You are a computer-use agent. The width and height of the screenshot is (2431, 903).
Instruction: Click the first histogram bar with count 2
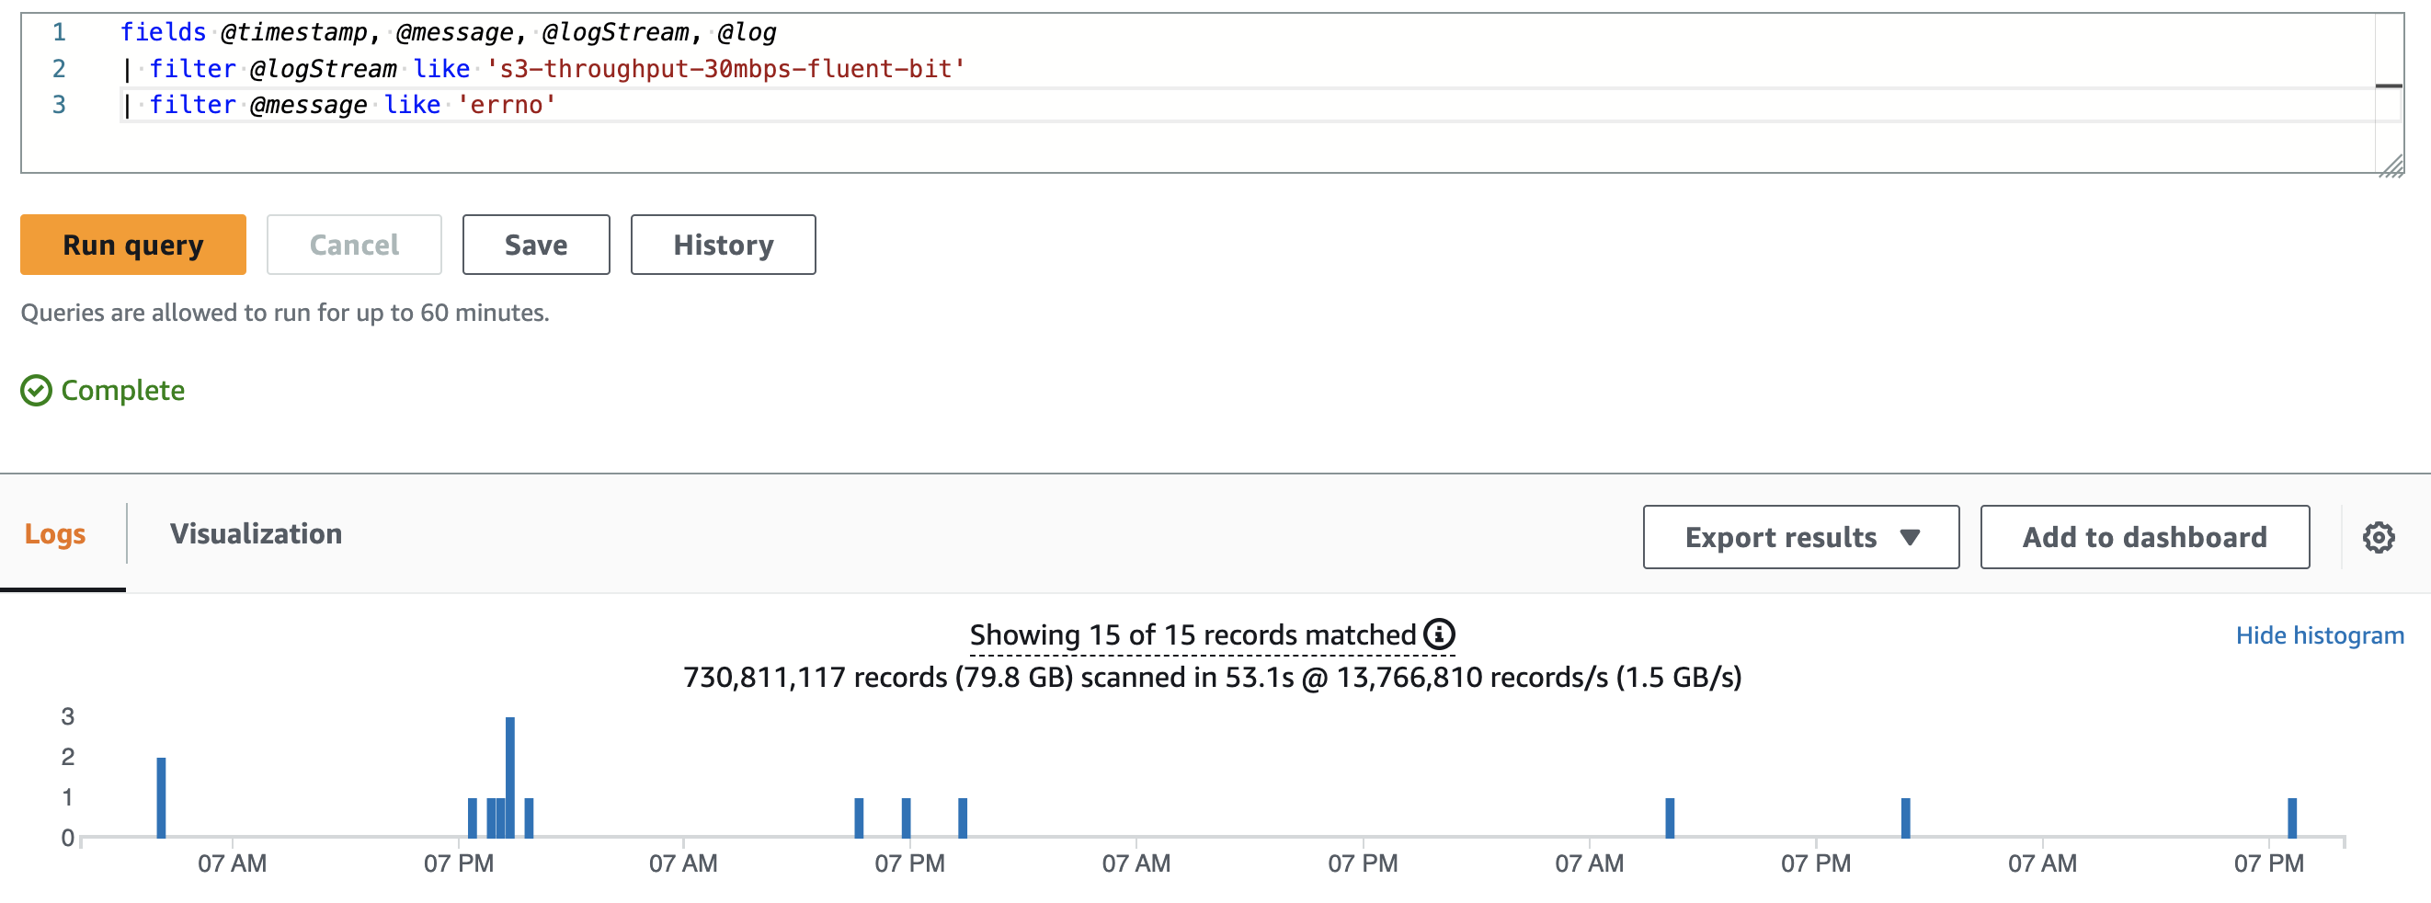(162, 797)
